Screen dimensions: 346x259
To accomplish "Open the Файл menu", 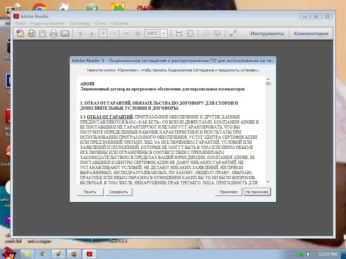I will click(21, 23).
